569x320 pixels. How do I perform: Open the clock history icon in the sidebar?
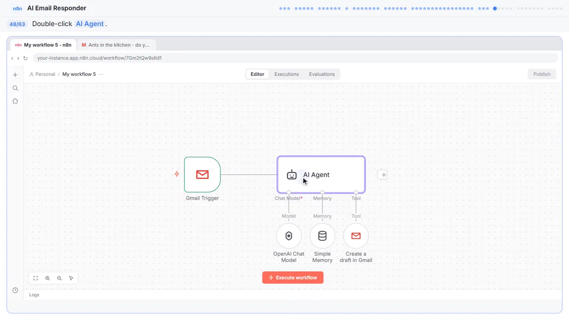15,290
